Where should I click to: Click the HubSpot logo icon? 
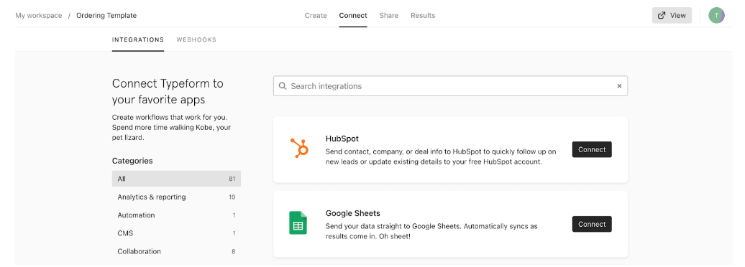click(x=299, y=148)
